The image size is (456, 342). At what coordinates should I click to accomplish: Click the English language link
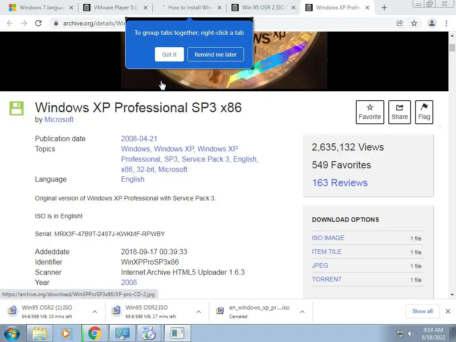pyautogui.click(x=133, y=179)
